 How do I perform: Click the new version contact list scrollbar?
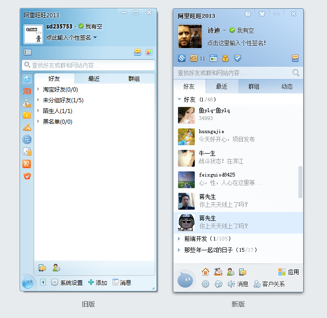pos(300,182)
